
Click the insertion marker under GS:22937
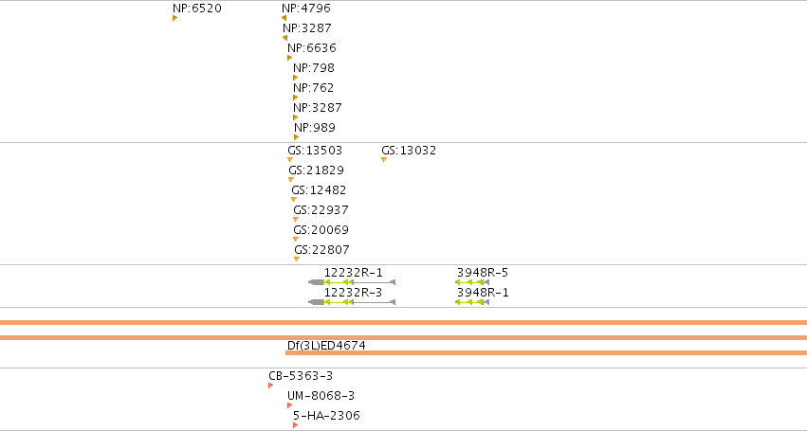coord(296,220)
